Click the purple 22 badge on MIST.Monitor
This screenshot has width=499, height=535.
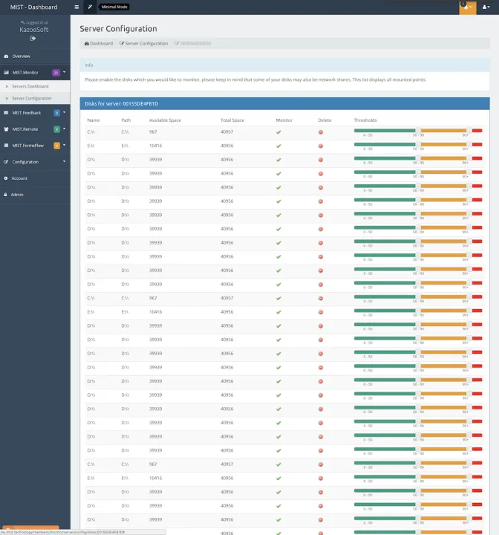click(56, 73)
